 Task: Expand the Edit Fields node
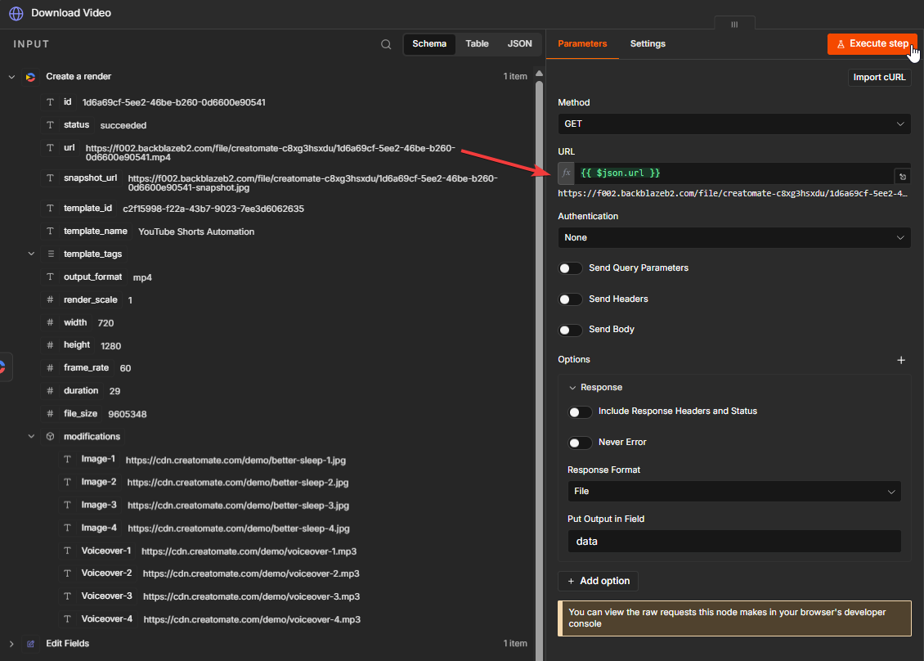11,643
